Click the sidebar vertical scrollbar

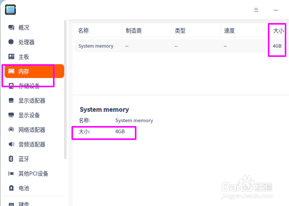coord(65,90)
